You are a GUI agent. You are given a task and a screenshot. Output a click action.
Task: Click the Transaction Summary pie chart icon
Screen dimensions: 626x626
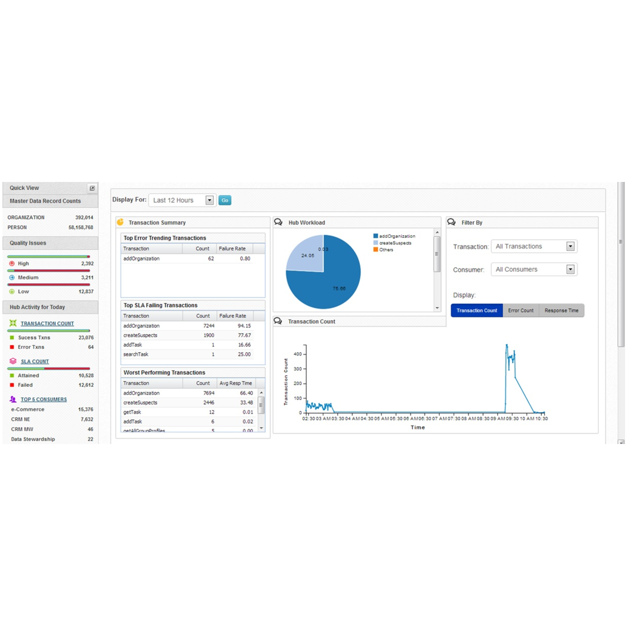[120, 222]
